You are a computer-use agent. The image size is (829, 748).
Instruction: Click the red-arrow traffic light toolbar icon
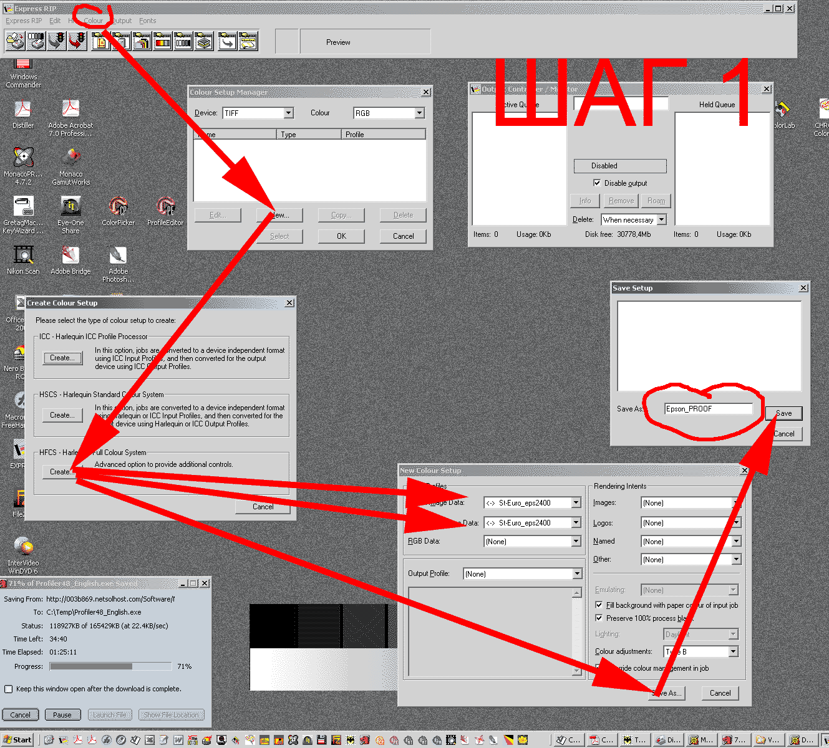[x=77, y=42]
